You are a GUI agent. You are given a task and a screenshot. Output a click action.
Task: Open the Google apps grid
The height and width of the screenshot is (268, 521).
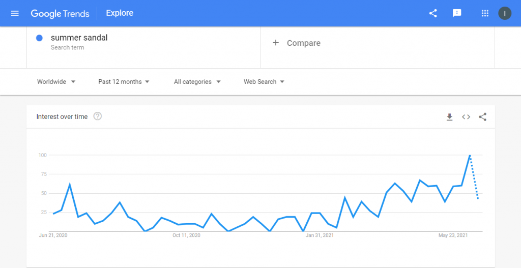[x=485, y=13]
